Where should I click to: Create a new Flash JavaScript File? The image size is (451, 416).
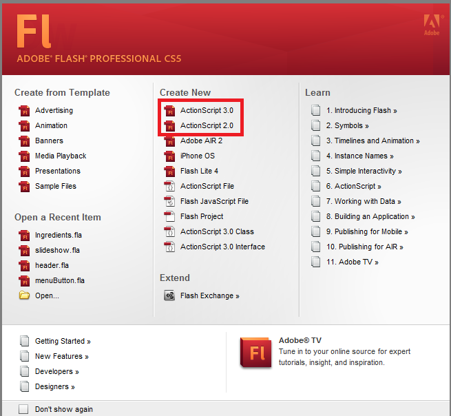(214, 201)
